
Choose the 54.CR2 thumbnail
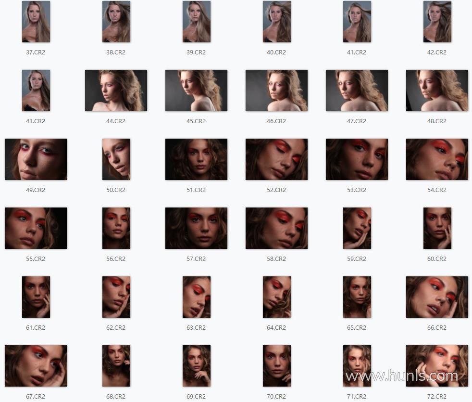(x=437, y=159)
